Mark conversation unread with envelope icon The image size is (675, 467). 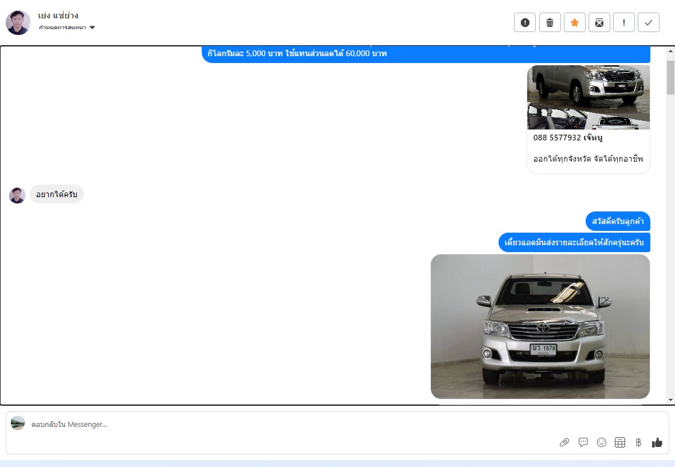[x=599, y=22]
